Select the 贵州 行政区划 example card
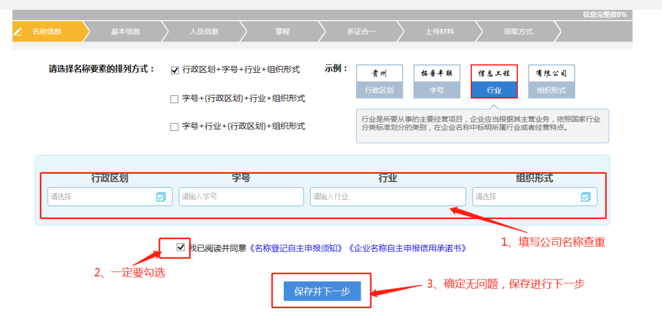Image resolution: width=662 pixels, height=318 pixels. point(379,82)
